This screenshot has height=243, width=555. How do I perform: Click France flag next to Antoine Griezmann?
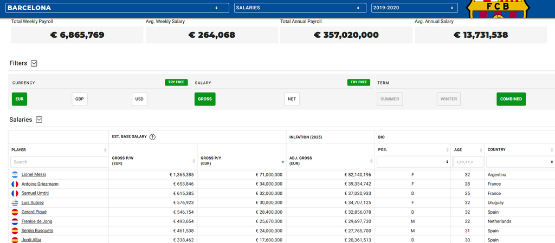point(15,184)
